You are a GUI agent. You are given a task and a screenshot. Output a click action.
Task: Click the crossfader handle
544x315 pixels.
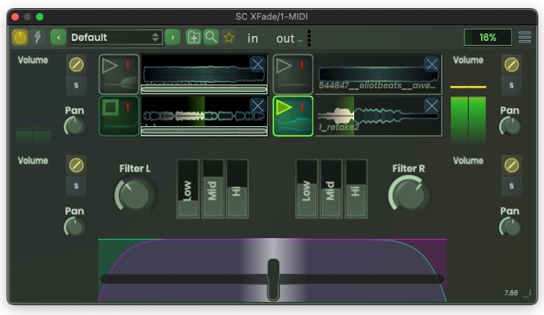pos(273,280)
